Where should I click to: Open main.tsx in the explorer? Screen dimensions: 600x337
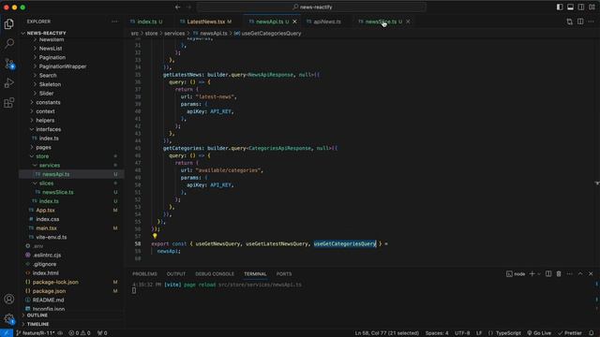[x=46, y=228]
